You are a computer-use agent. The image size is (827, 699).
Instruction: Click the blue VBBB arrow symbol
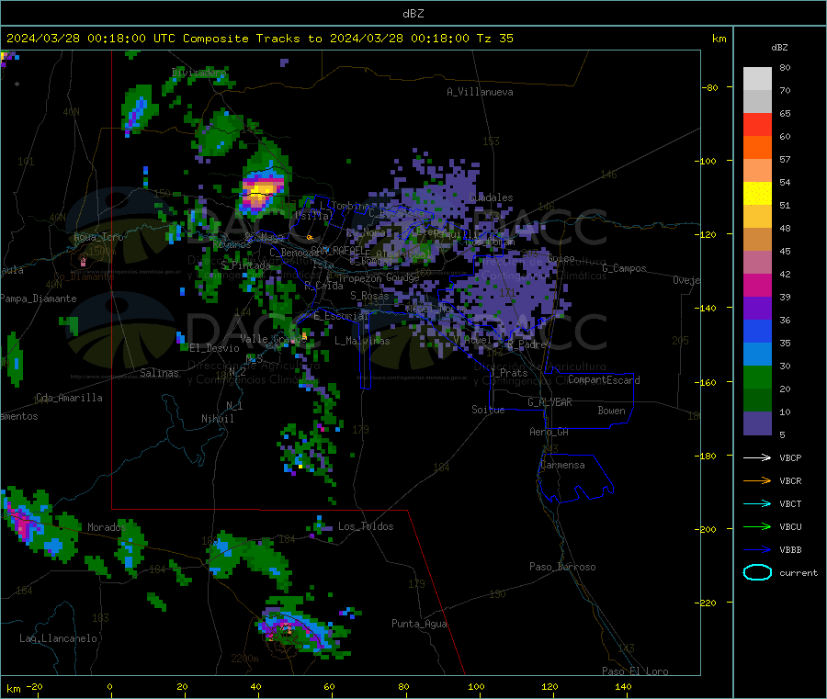757,550
